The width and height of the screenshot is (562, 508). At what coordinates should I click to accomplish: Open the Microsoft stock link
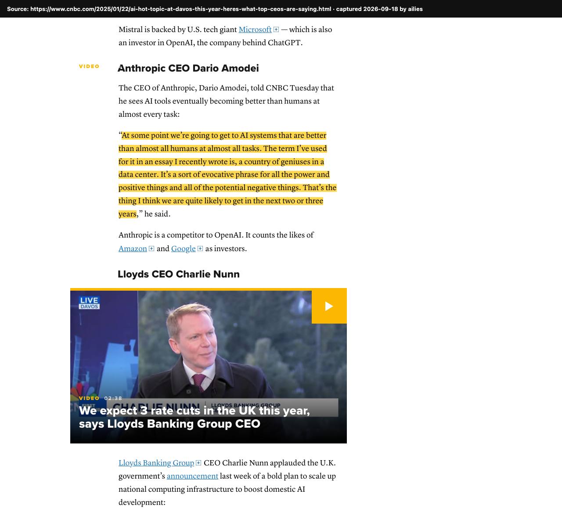[x=255, y=30]
